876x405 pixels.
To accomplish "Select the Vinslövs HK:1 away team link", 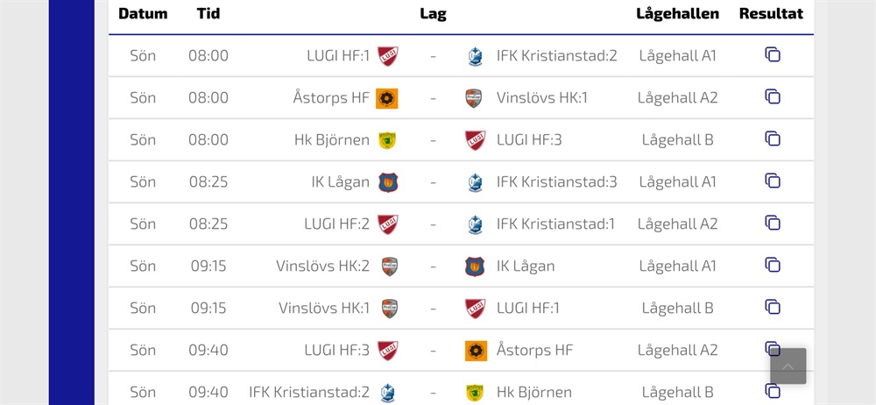I will [541, 98].
